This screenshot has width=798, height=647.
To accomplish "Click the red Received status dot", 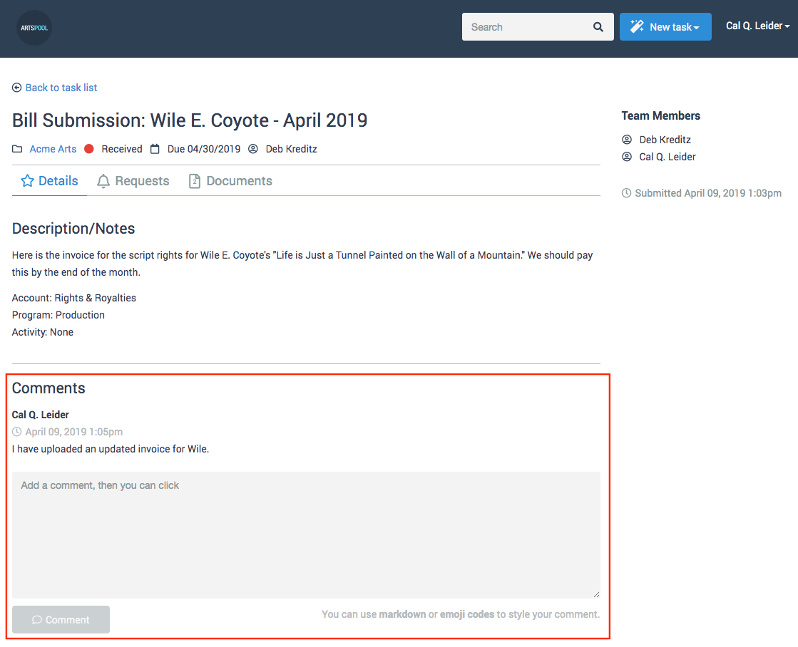I will tap(89, 149).
